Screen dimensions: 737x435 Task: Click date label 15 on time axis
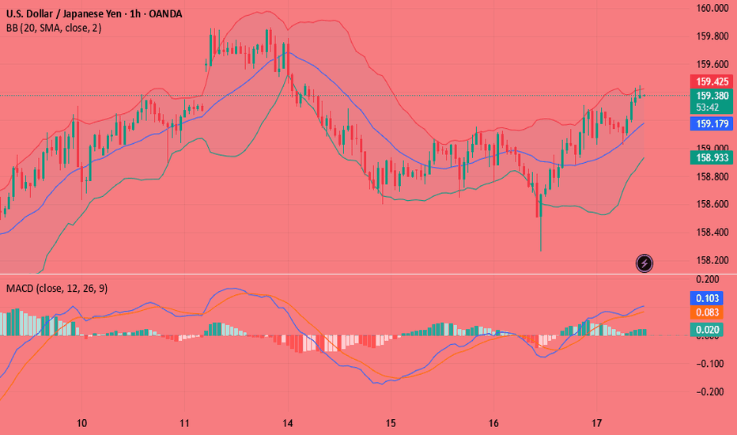pyautogui.click(x=391, y=423)
